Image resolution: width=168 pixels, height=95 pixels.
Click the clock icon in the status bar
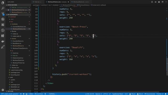pyautogui.click(x=45, y=94)
